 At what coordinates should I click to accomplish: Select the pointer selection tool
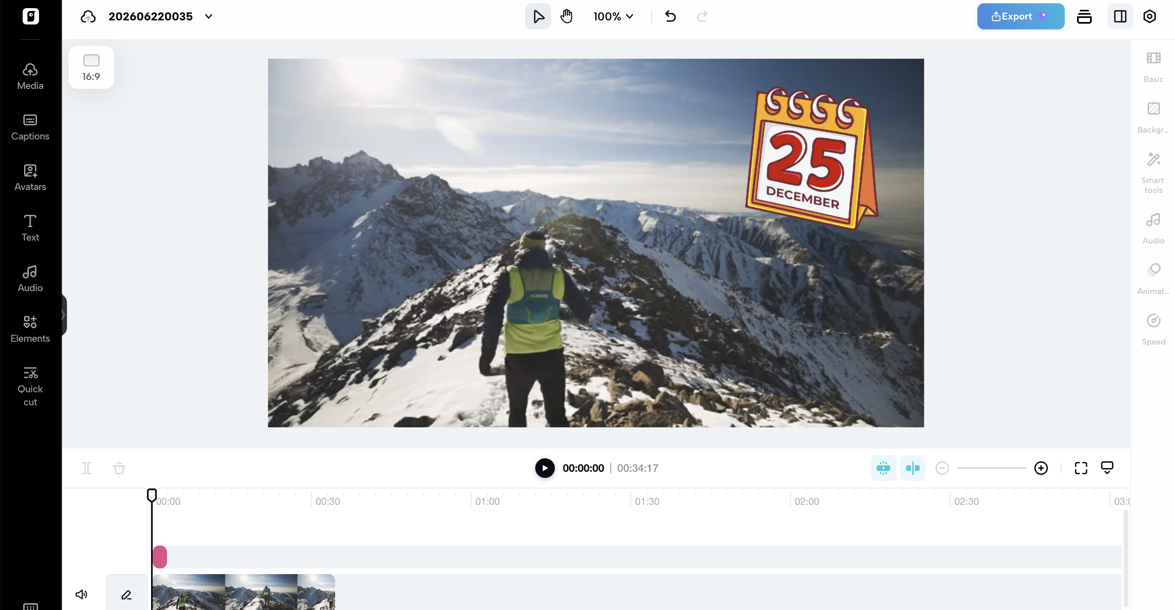[538, 16]
